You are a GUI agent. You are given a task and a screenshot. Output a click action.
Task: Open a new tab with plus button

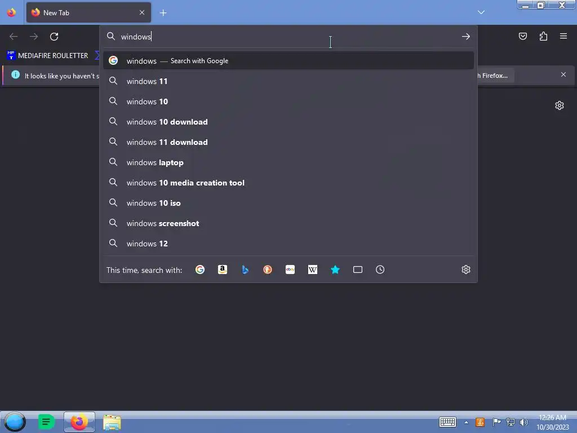(163, 13)
